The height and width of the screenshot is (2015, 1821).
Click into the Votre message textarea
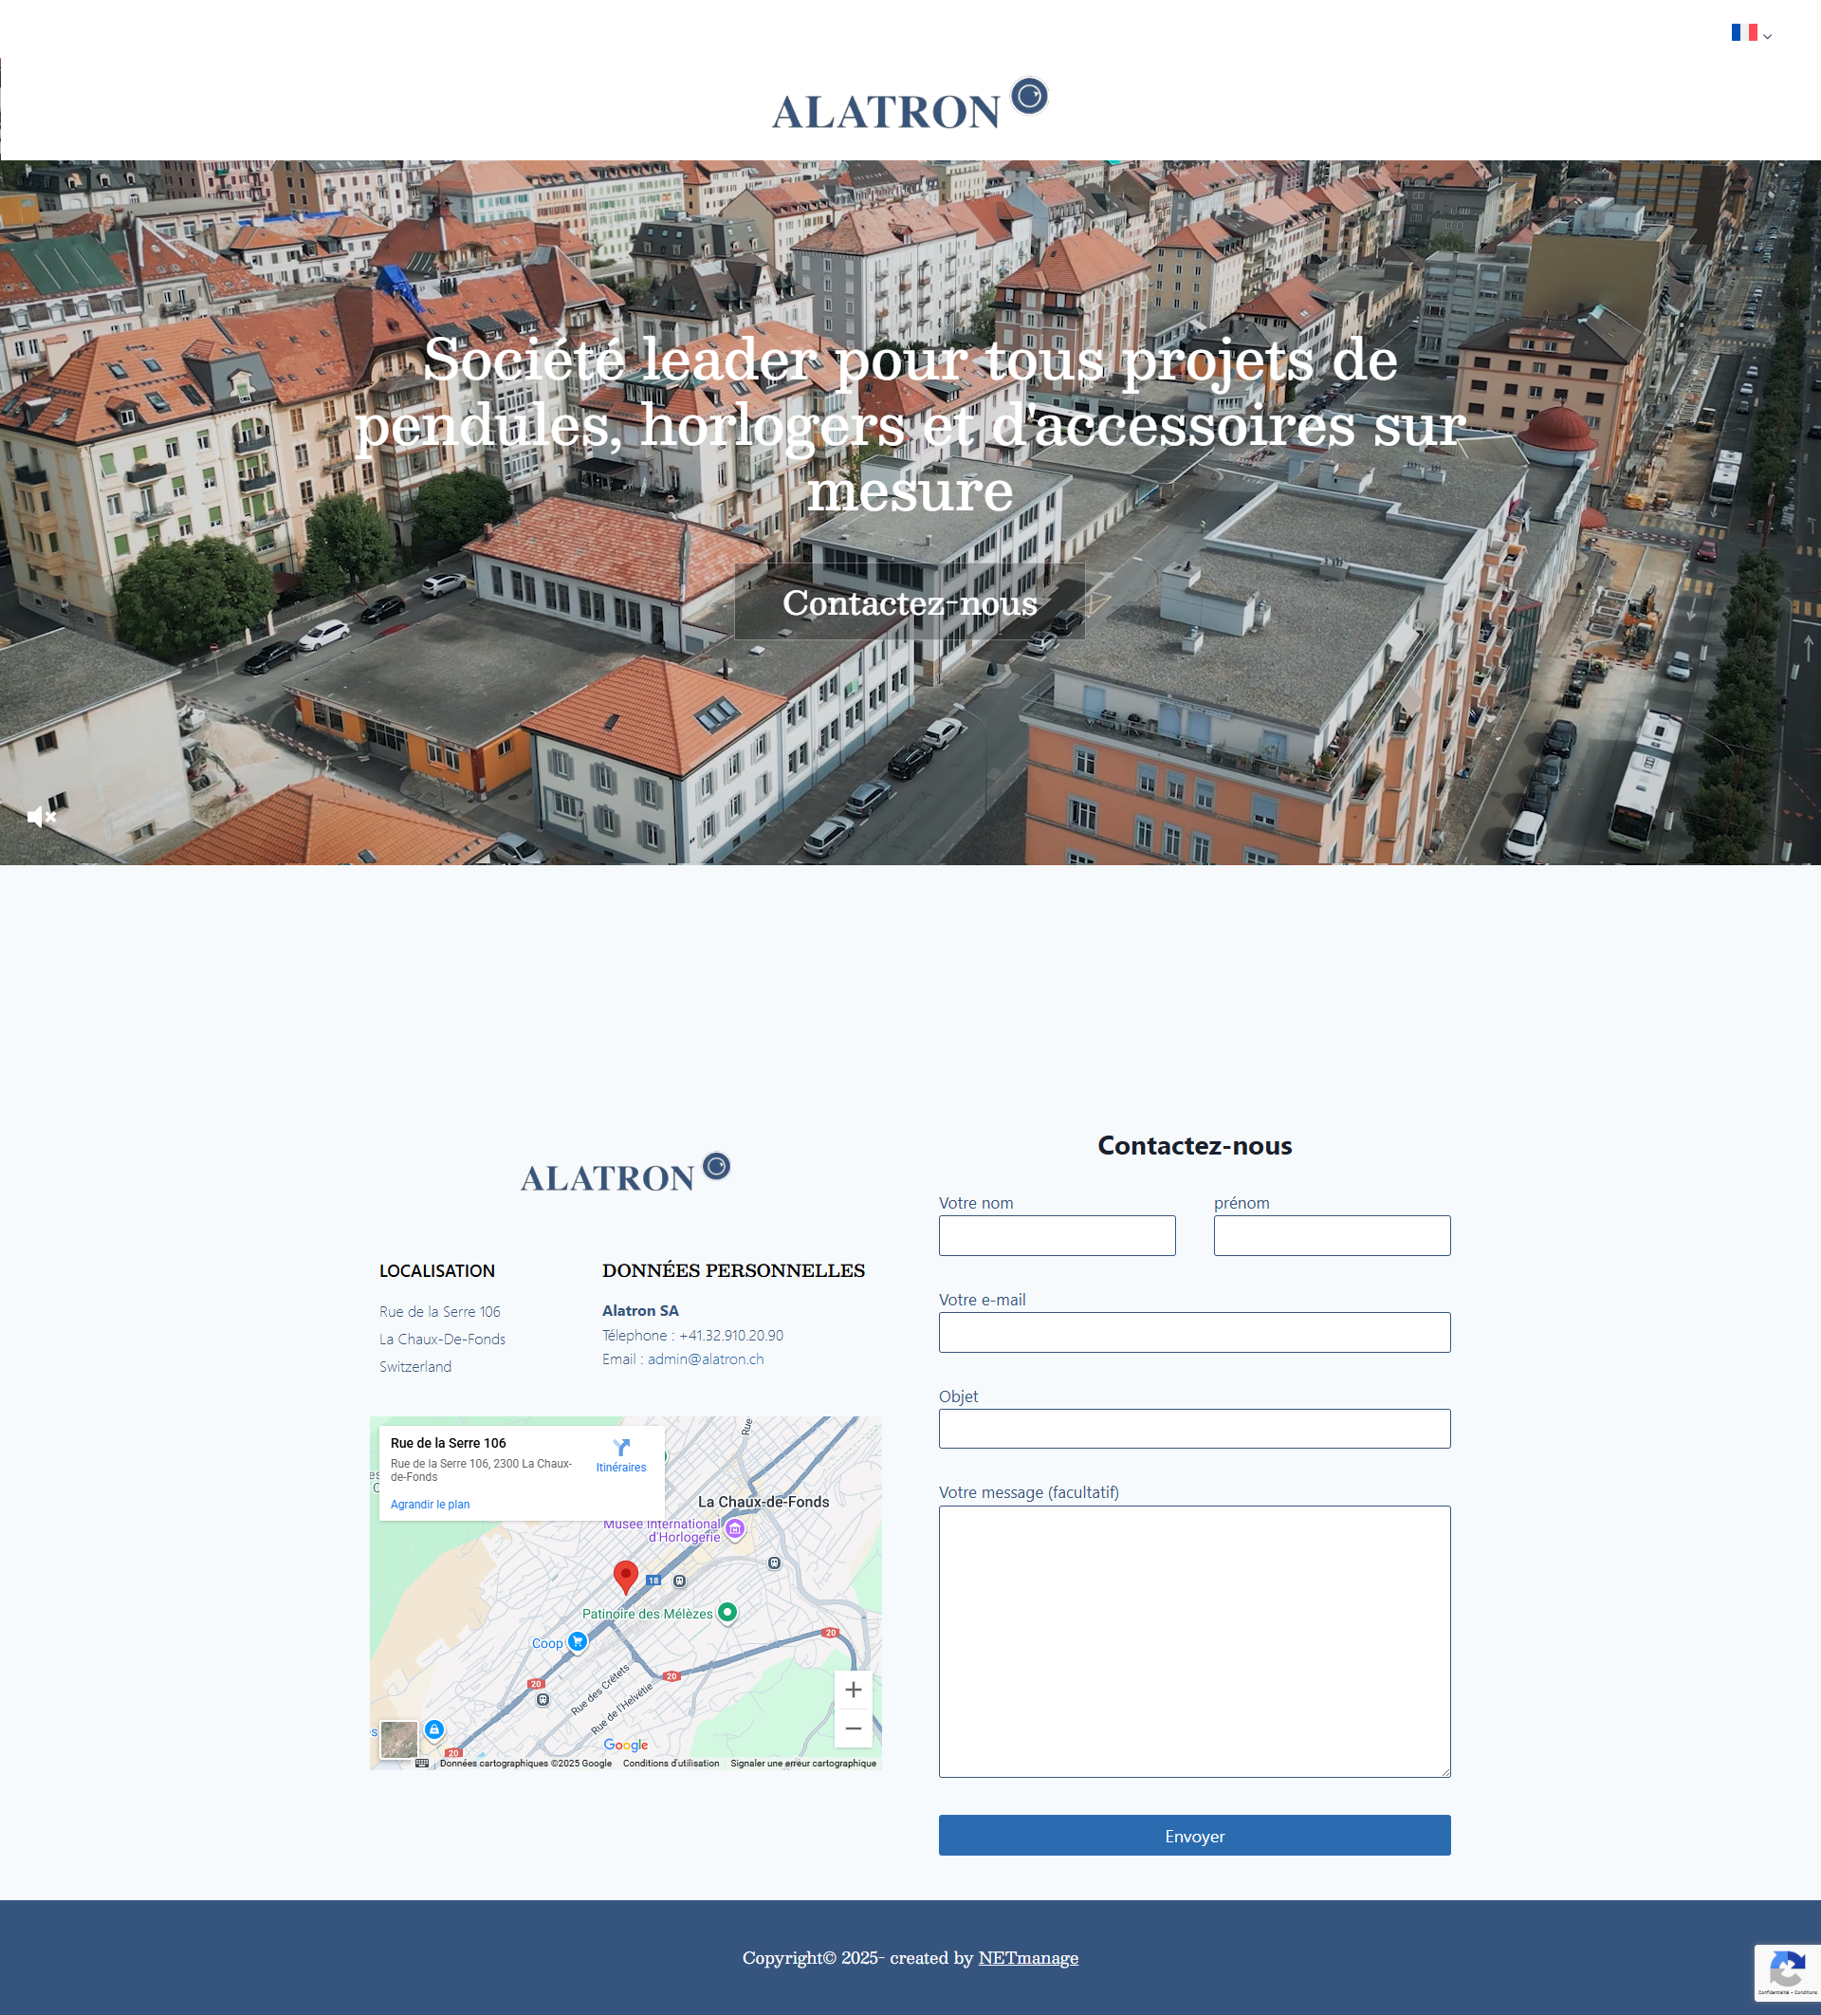pos(1194,1641)
